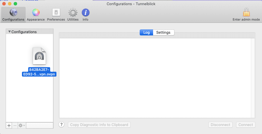Viewport: 262px width, 134px height.
Task: Remove configuration with the minus button
Action: [x=15, y=125]
